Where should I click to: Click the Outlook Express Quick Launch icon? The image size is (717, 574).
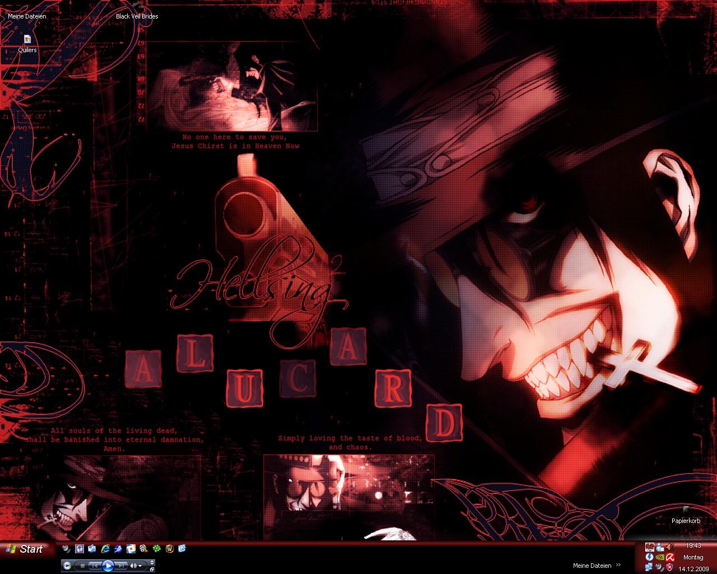tap(92, 549)
